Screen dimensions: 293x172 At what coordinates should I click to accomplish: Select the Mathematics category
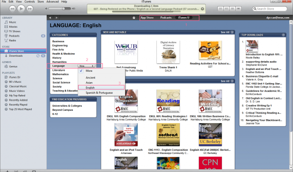[x=60, y=74]
